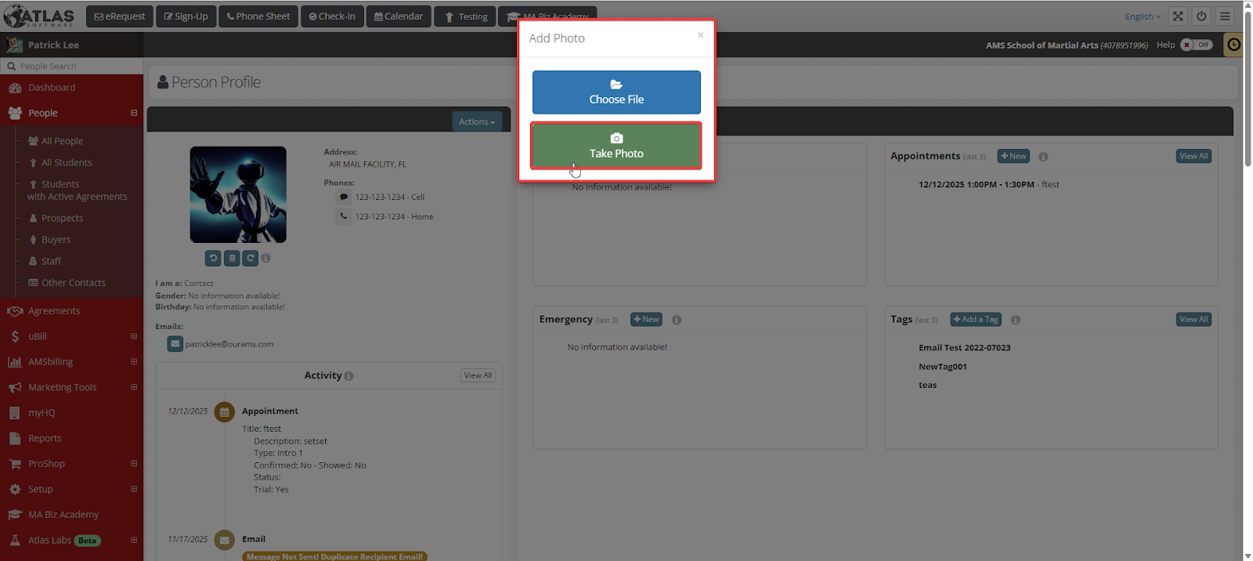
Task: Click the email envelope icon beside patricklee@ourams.com
Action: (x=175, y=344)
